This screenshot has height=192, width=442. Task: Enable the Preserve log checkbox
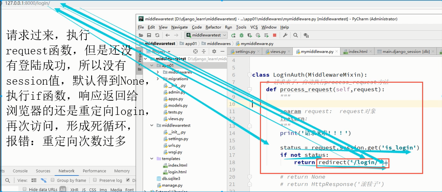[95, 180]
